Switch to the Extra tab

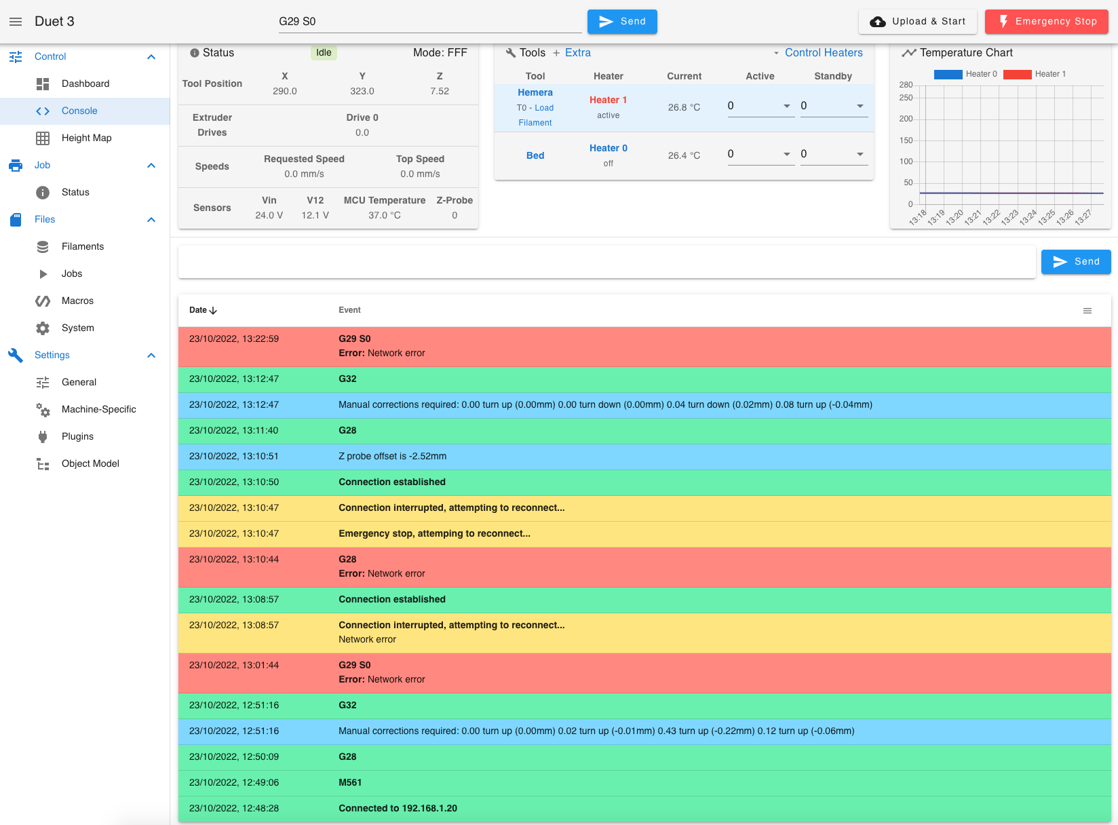(x=577, y=53)
